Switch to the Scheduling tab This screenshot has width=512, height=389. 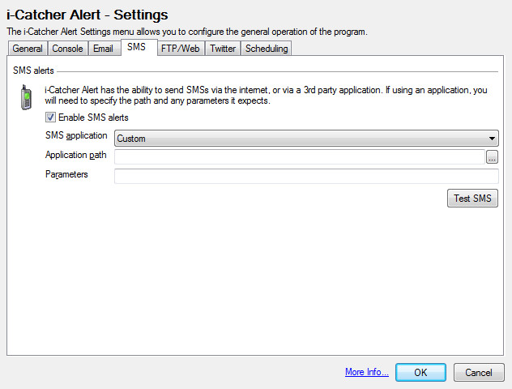(267, 49)
